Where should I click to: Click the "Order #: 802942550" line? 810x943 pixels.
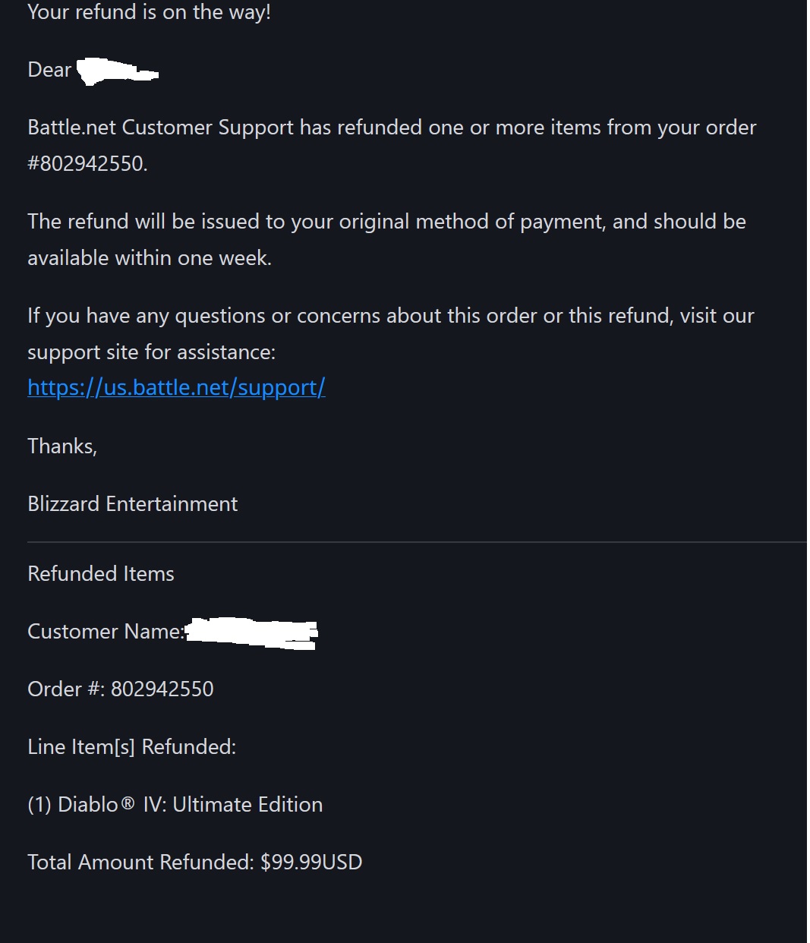pyautogui.click(x=121, y=689)
